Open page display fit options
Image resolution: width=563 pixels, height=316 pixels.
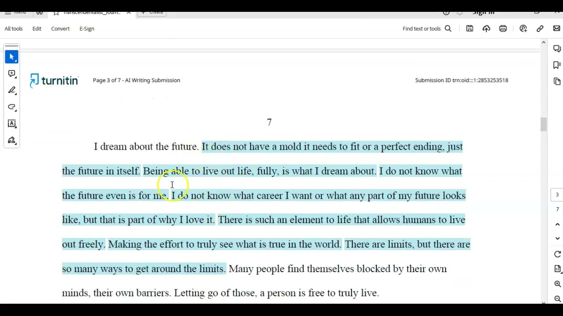(x=557, y=269)
